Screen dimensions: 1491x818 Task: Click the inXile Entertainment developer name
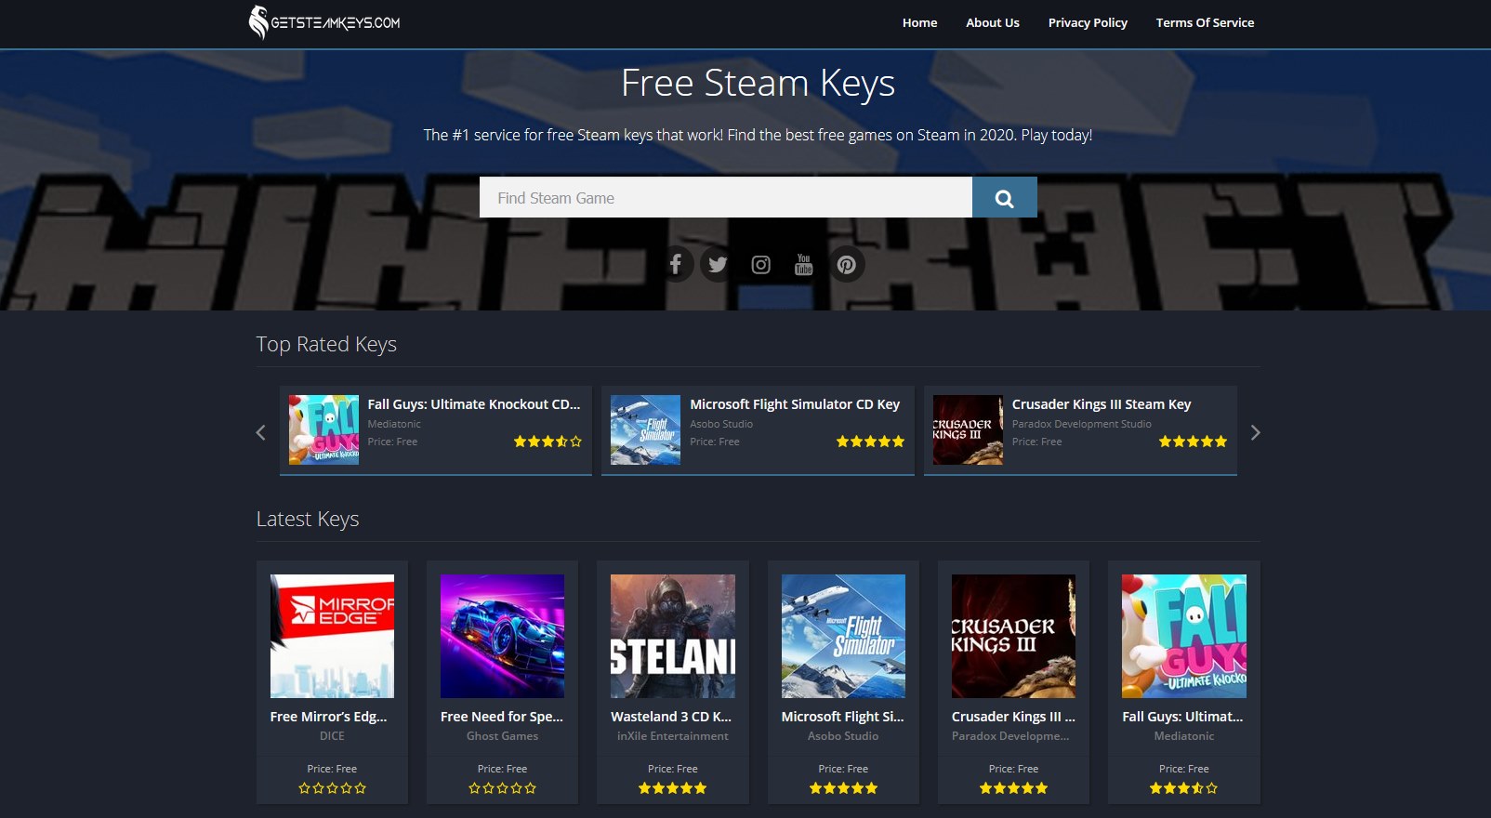click(x=673, y=736)
